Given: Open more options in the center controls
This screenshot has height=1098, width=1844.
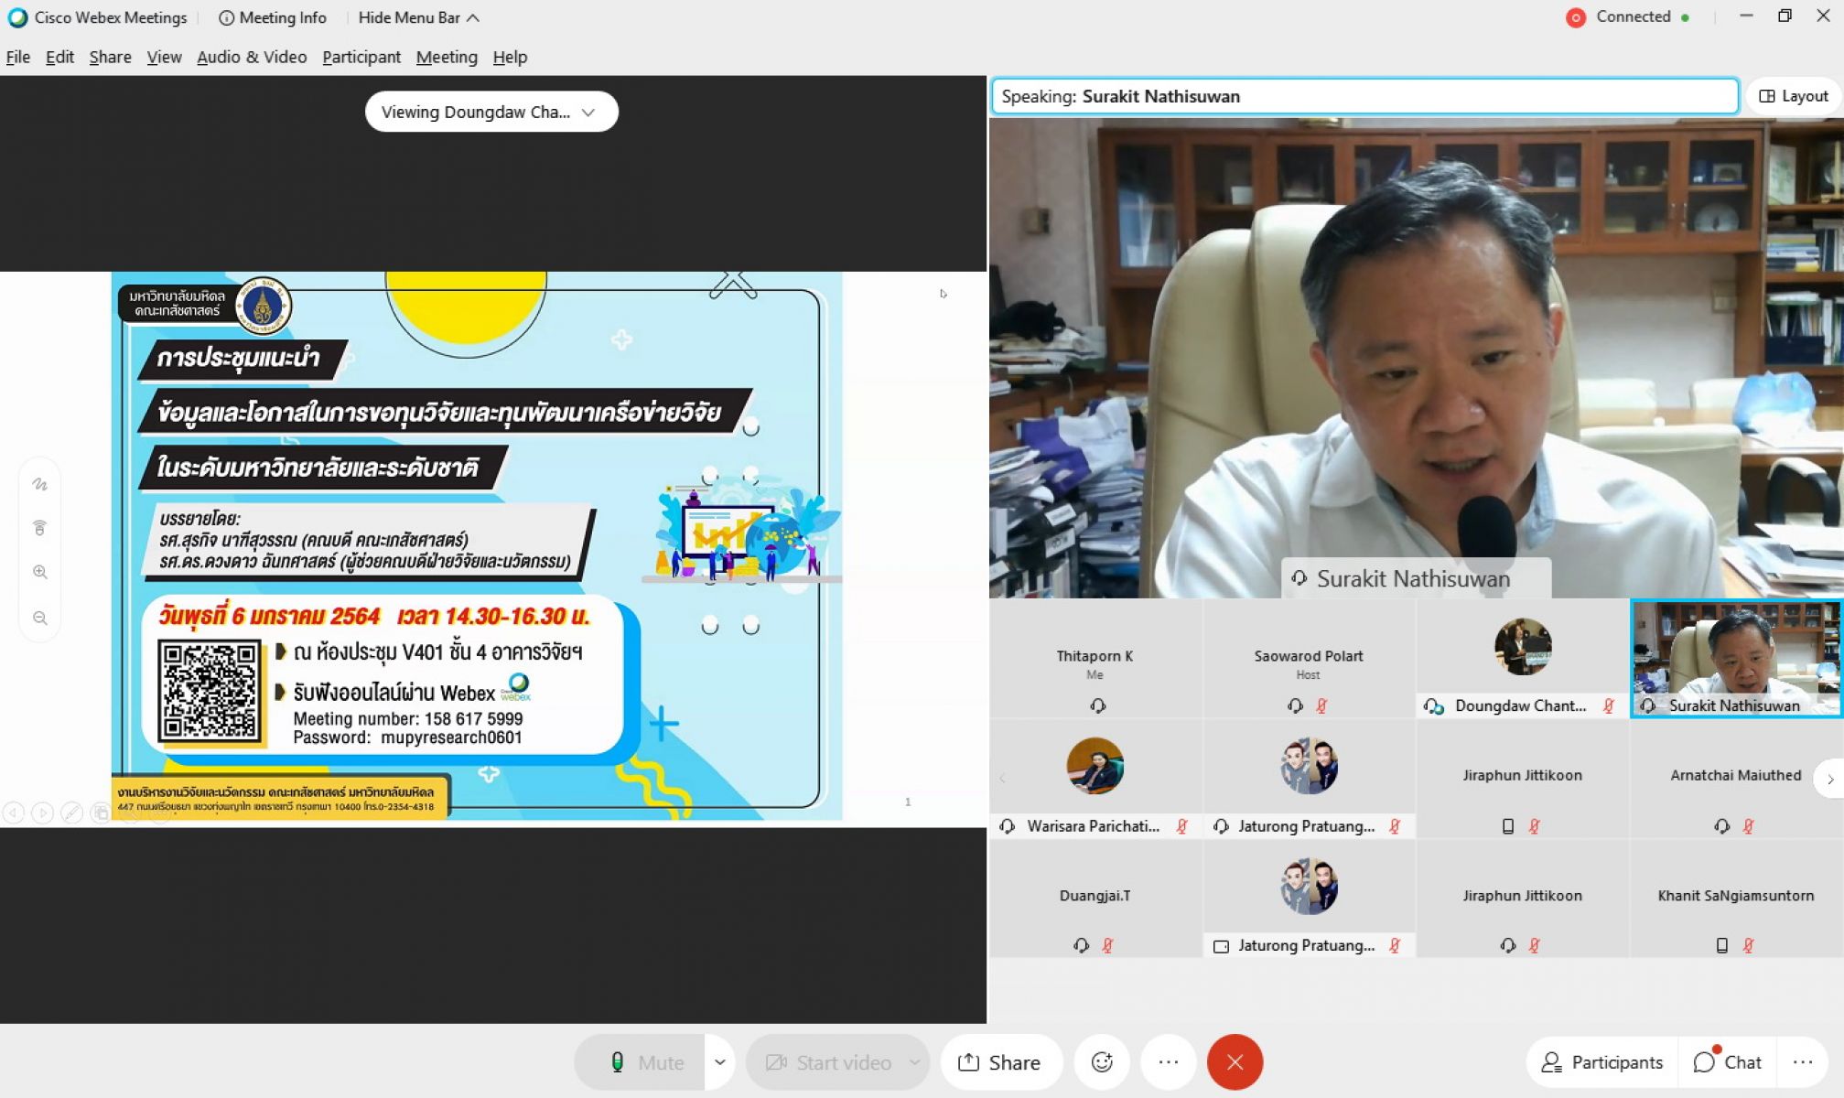Looking at the screenshot, I should pyautogui.click(x=1169, y=1062).
